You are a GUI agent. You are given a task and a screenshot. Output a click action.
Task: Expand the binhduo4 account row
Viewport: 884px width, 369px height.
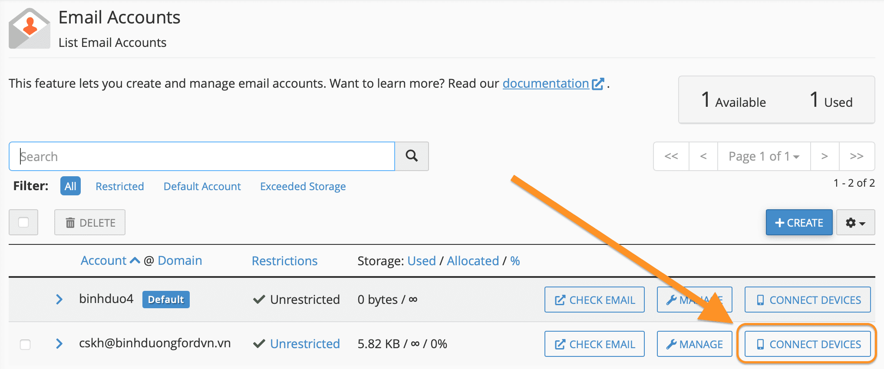point(59,300)
